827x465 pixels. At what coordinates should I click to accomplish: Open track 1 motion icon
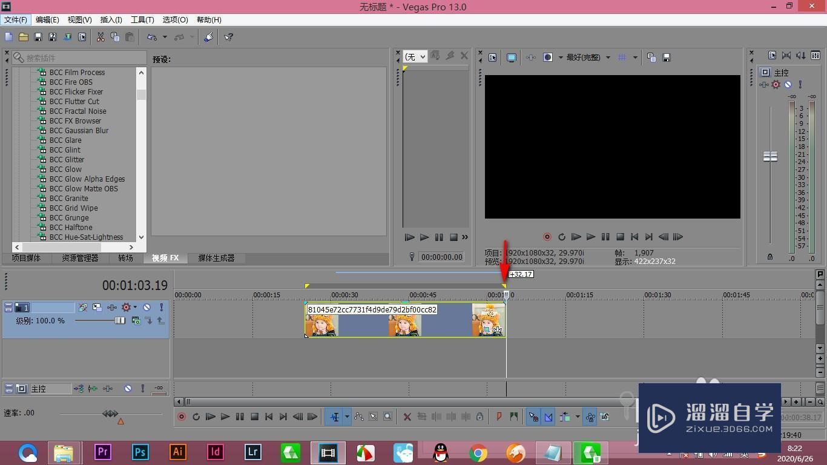coord(97,308)
